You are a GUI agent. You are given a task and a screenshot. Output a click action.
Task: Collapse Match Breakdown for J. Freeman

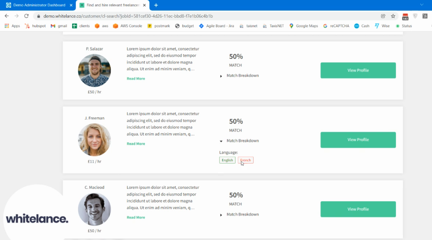[239, 141]
